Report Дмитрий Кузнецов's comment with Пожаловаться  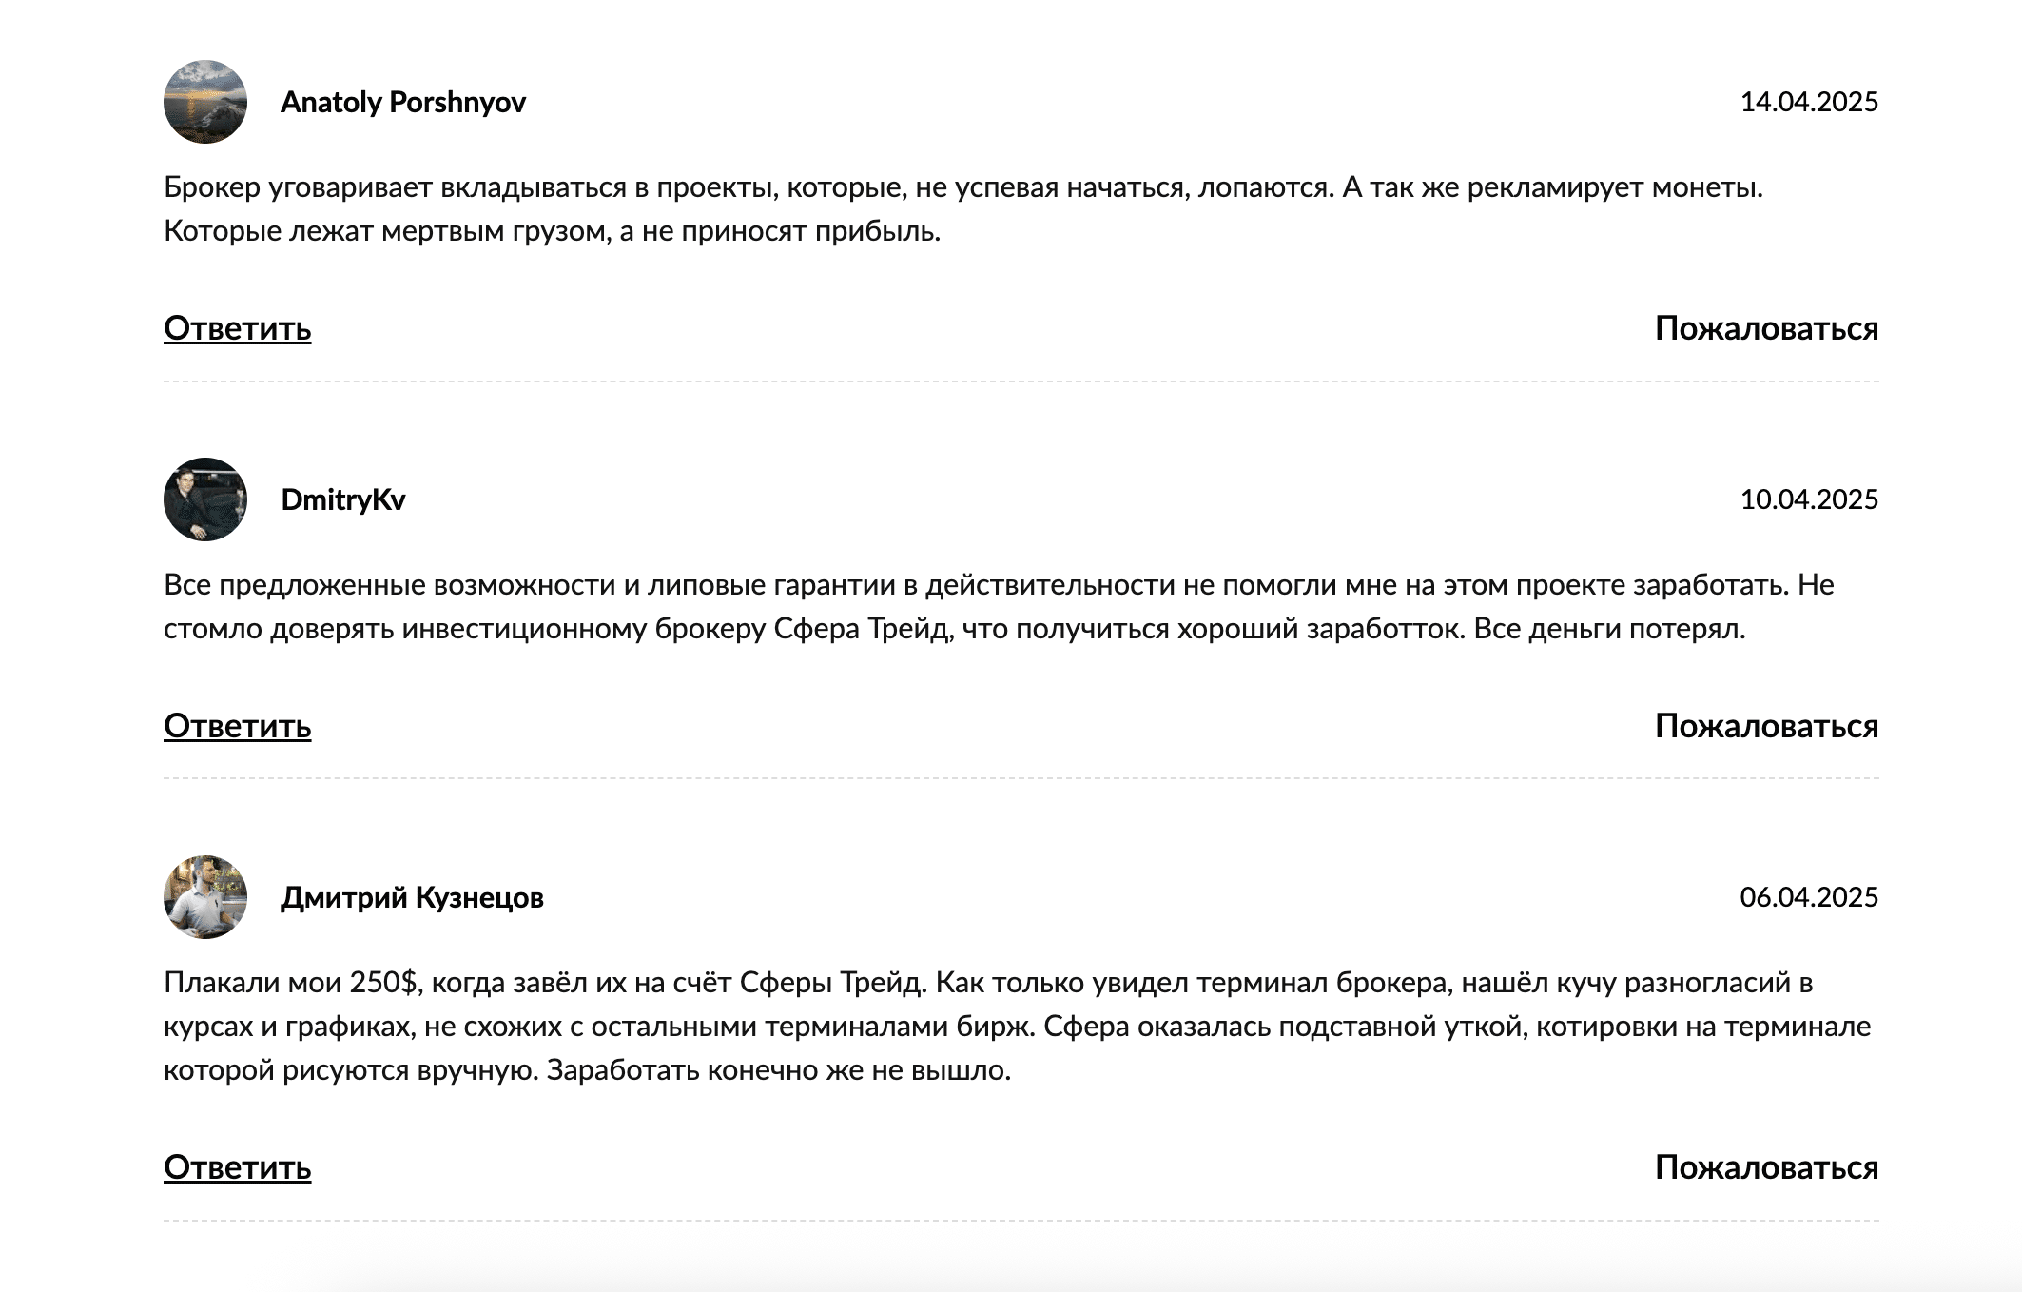[1767, 1167]
